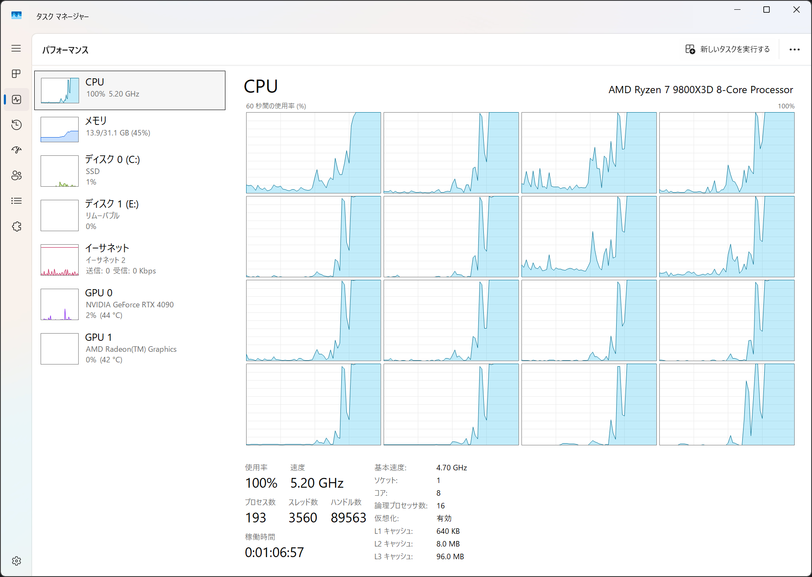
Task: Select the Performance page icon
Action: (16, 99)
